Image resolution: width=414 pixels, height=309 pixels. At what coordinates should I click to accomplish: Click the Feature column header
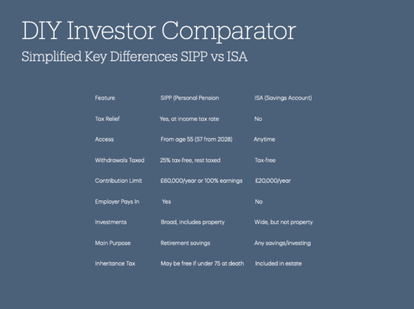[105, 98]
